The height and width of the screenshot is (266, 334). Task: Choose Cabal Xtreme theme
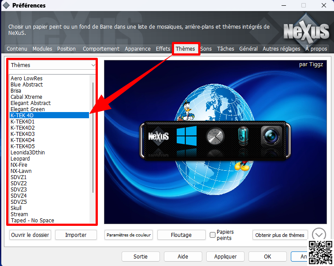click(x=49, y=97)
